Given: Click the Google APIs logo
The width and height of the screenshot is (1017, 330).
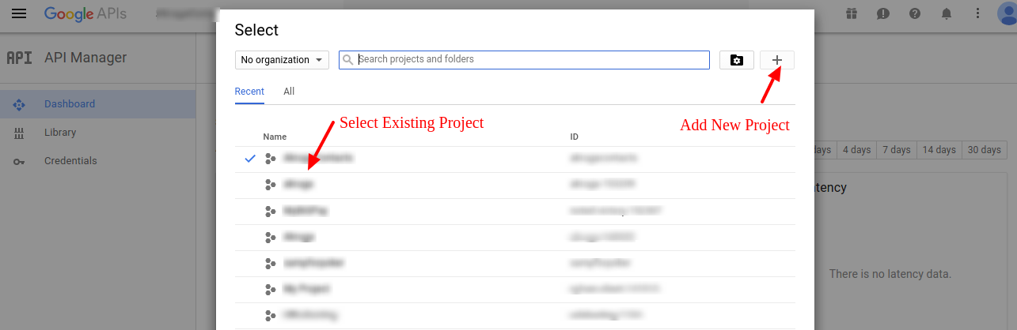Looking at the screenshot, I should pyautogui.click(x=85, y=14).
